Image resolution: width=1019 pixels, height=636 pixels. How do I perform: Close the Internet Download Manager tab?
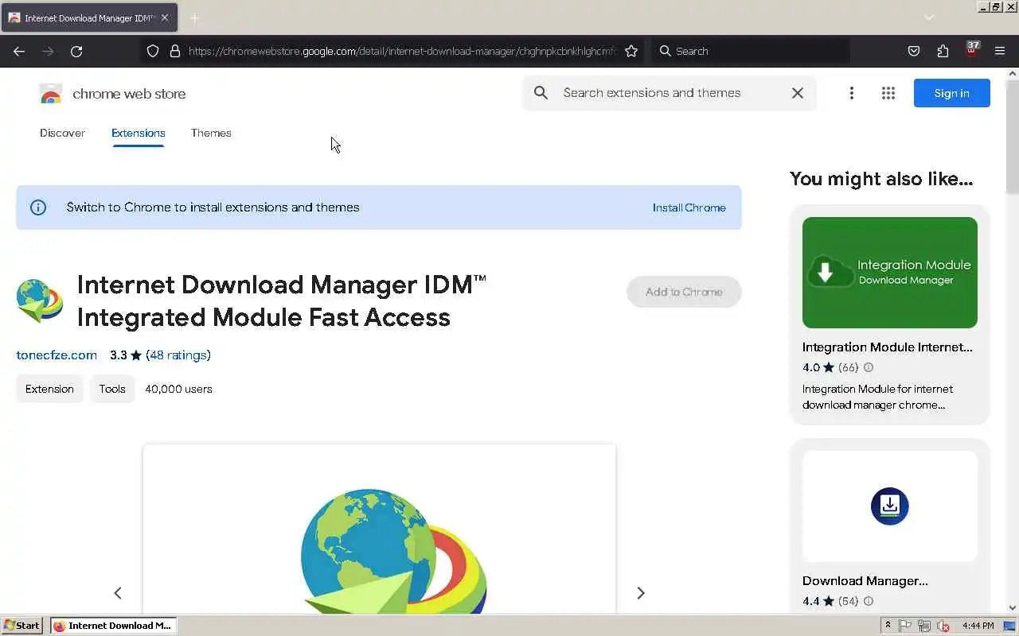tap(165, 17)
